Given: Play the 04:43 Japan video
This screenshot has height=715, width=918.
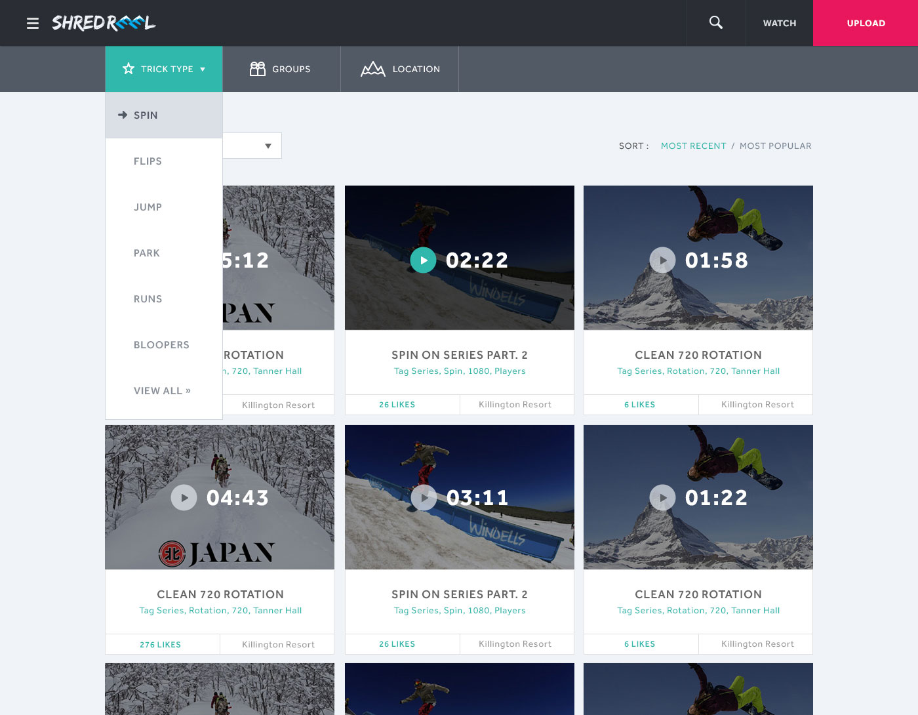Looking at the screenshot, I should (x=184, y=498).
